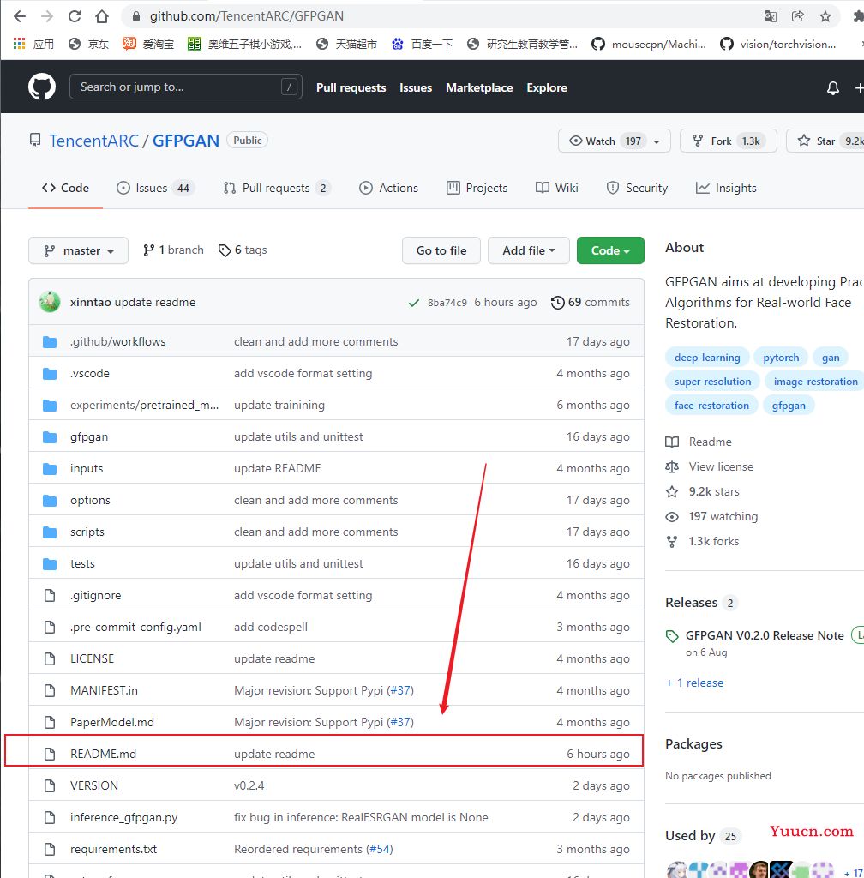Open the Actions tab
This screenshot has width=864, height=878.
pos(389,188)
